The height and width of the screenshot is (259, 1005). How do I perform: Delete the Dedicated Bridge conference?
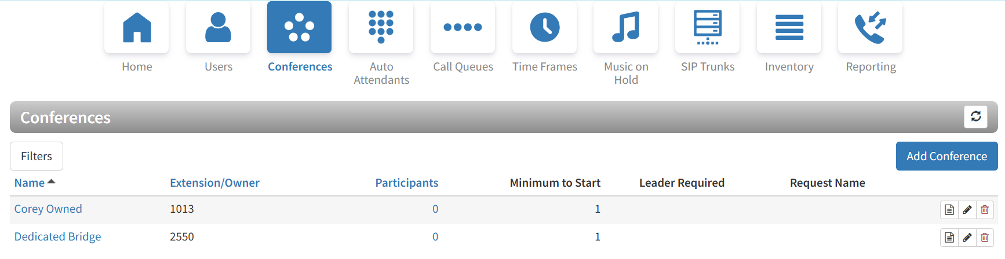tap(985, 238)
